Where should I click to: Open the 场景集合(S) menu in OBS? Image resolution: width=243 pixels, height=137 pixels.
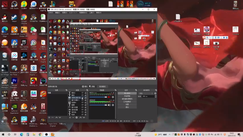click(x=83, y=12)
